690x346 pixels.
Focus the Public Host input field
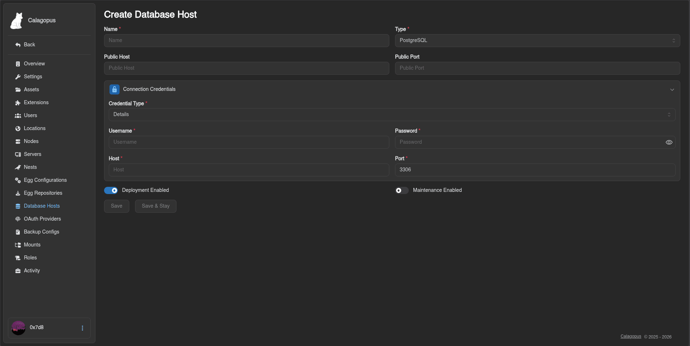click(x=246, y=68)
